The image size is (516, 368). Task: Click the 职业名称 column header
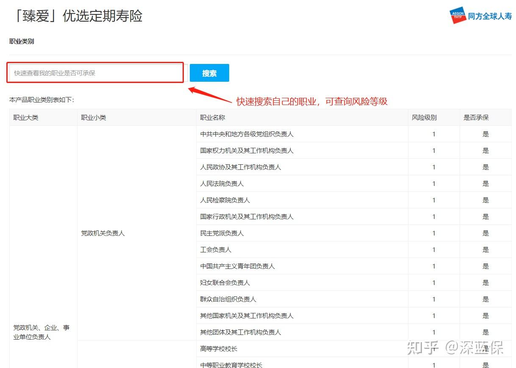[214, 117]
